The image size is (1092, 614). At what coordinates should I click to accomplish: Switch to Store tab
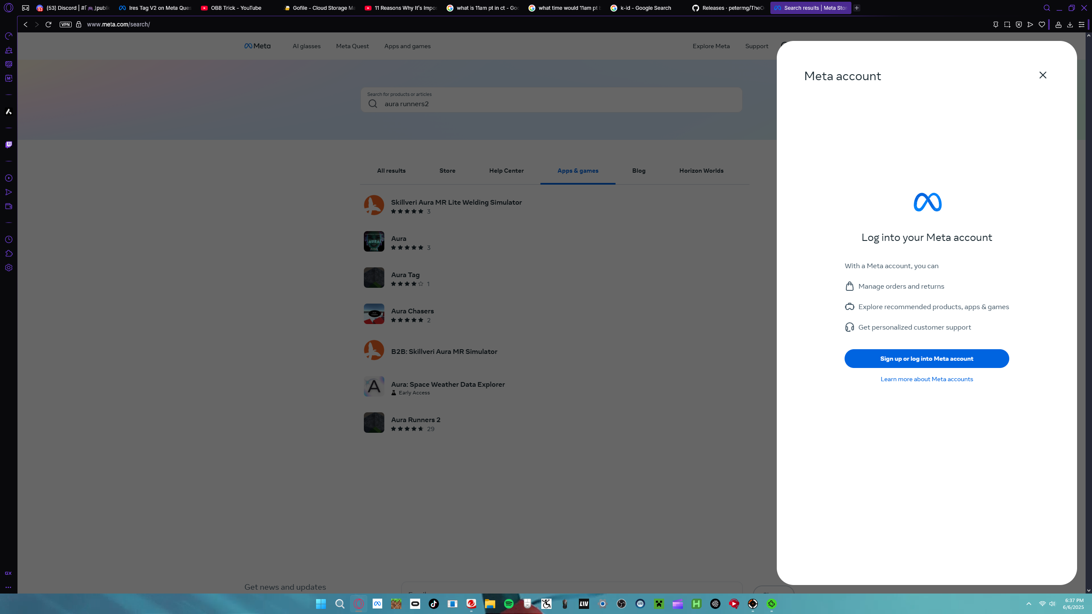coord(447,171)
